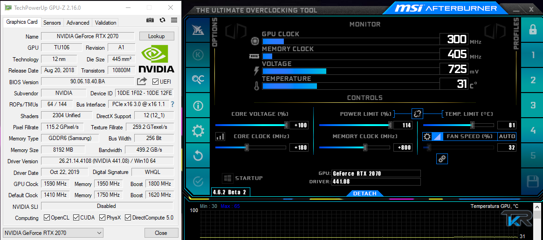Select profile slot 2
The image size is (543, 240).
point(533,80)
